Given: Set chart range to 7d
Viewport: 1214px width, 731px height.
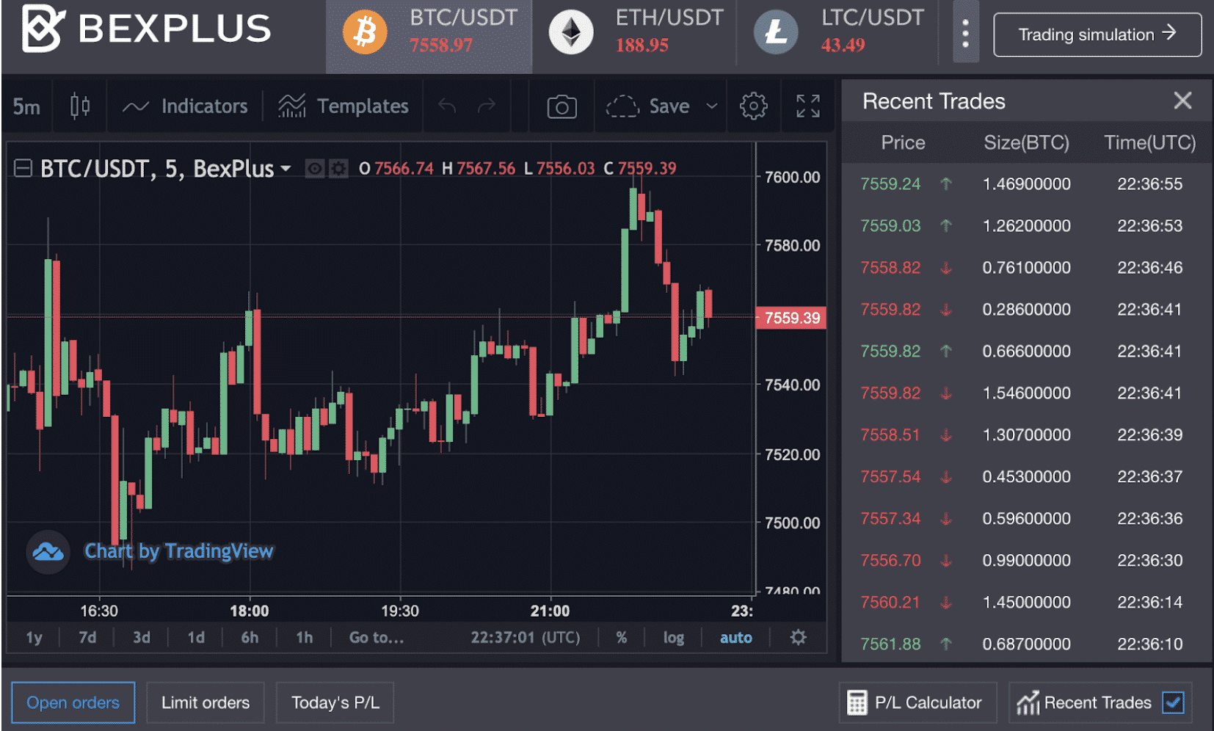Looking at the screenshot, I should point(87,638).
